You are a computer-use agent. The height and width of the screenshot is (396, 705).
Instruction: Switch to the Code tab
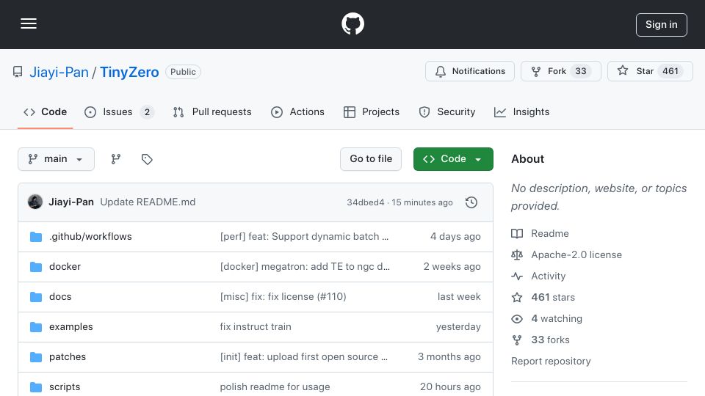[45, 111]
